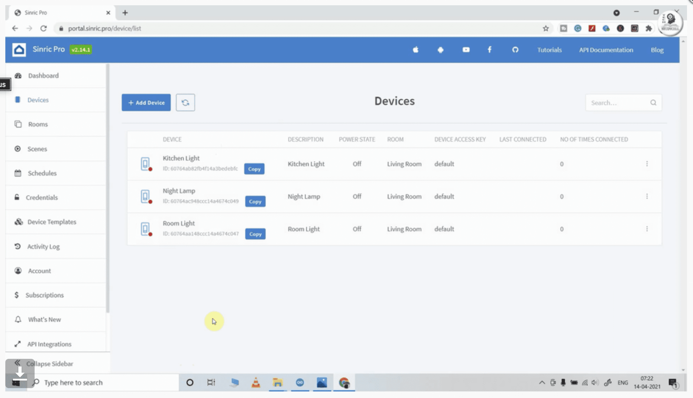693x398 pixels.
Task: Click the Add Device button
Action: tap(146, 103)
